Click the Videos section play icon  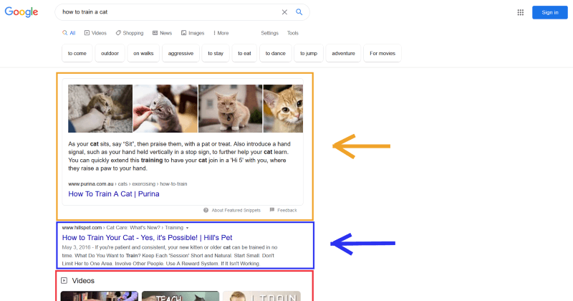click(x=64, y=280)
